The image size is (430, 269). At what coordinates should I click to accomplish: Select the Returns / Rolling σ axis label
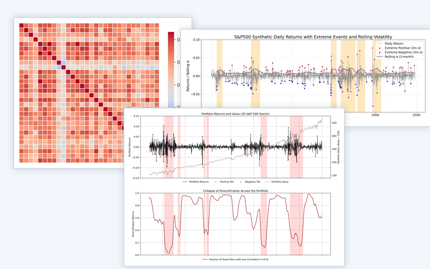tap(188, 76)
